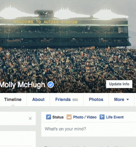Open the More profile tab
Viewport: 136px width, 147px height.
tap(121, 99)
